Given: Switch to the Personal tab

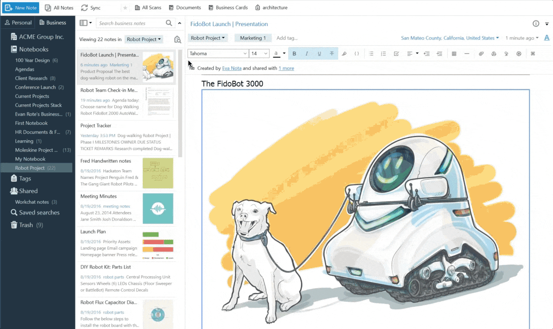Looking at the screenshot, I should point(18,22).
